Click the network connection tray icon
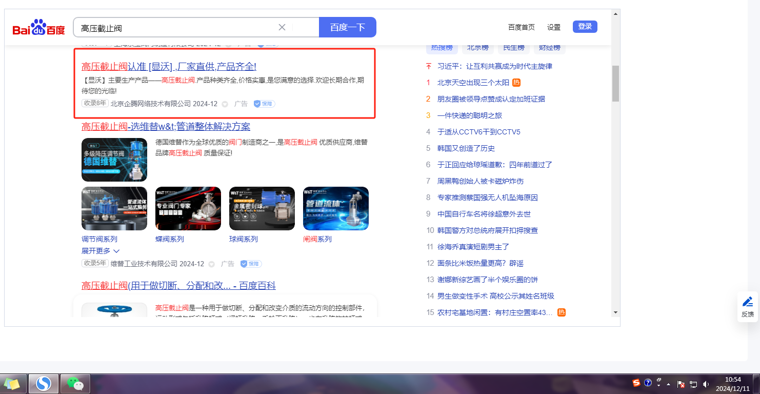760x394 pixels. 693,384
